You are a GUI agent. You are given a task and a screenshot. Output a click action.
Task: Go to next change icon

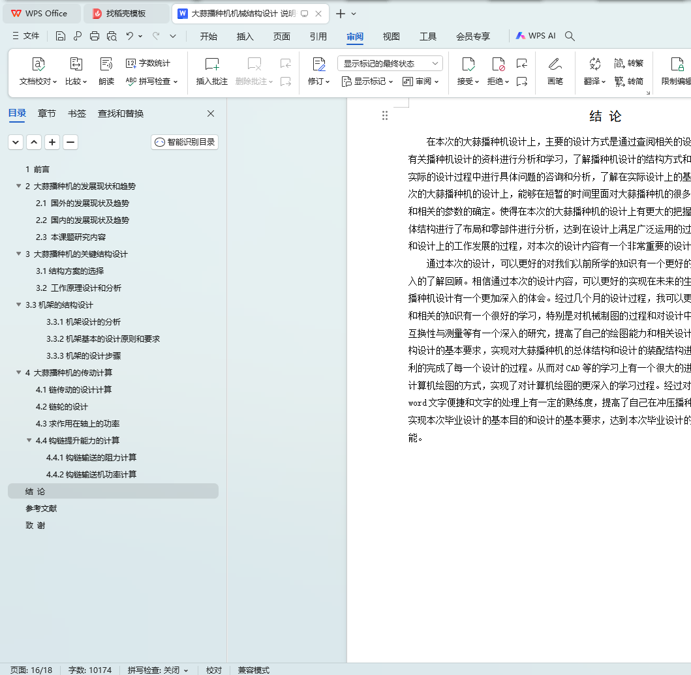pos(522,82)
